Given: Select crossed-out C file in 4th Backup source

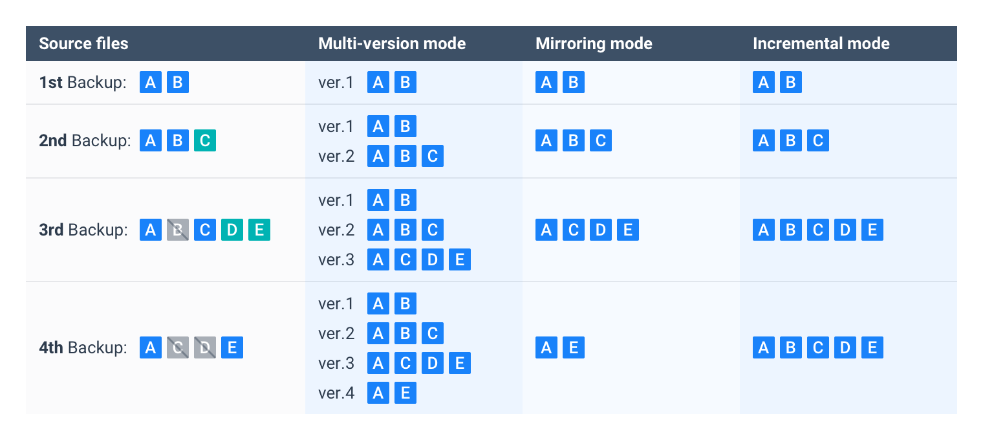Looking at the screenshot, I should (178, 347).
